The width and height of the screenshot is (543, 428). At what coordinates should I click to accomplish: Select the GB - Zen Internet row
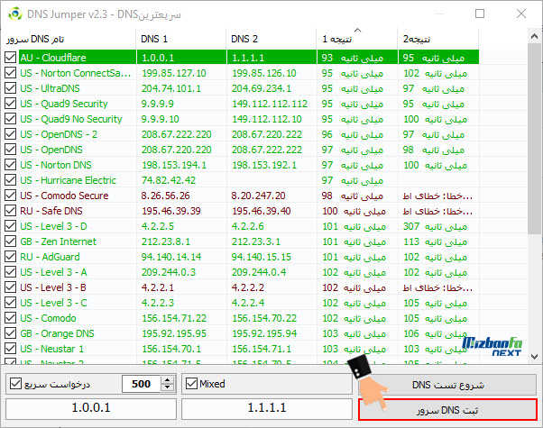click(242, 241)
